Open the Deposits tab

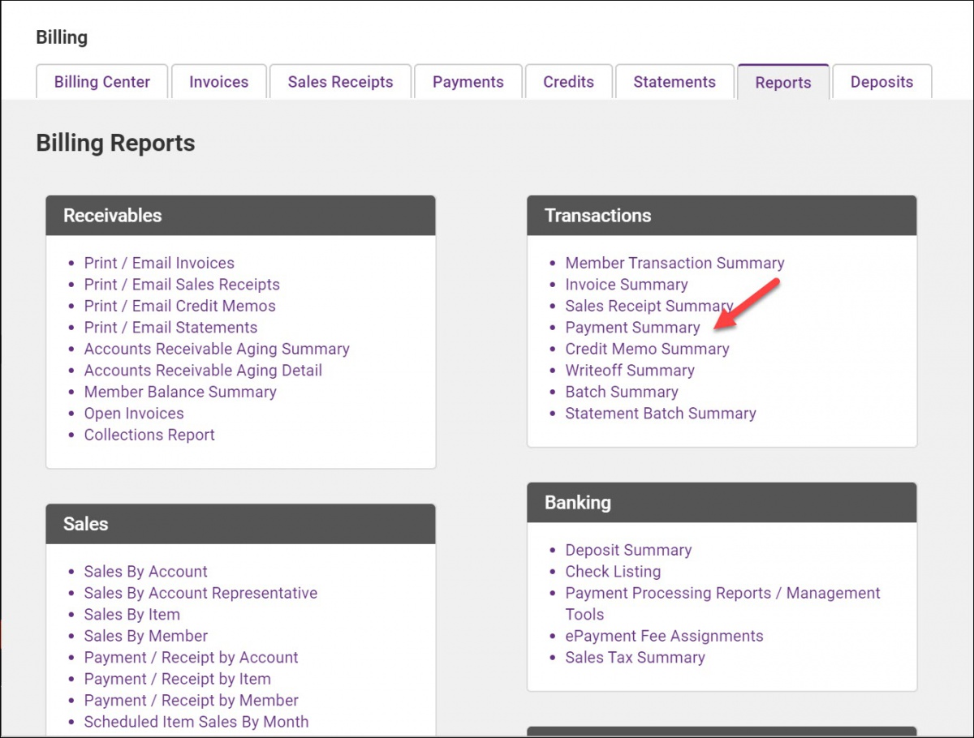coord(881,82)
